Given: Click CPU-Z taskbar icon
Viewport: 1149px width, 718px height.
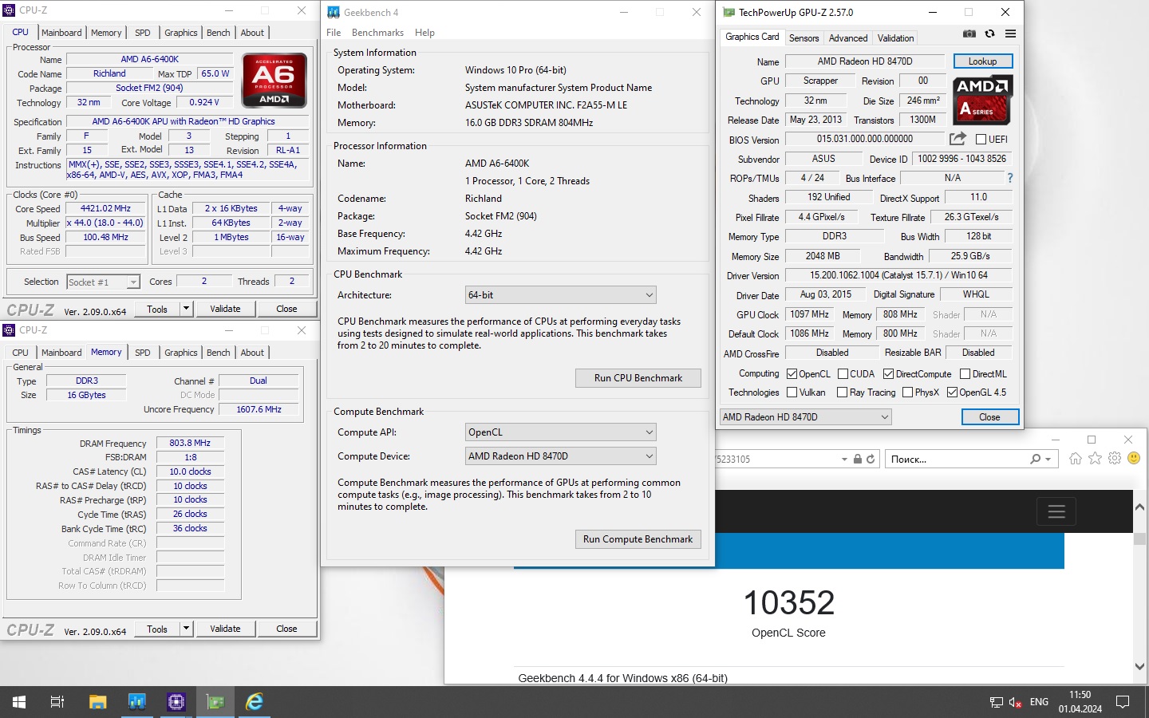Looking at the screenshot, I should point(176,702).
